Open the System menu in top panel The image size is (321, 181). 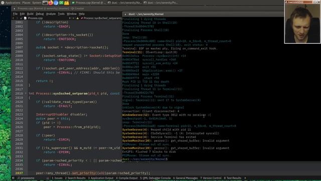[37, 3]
